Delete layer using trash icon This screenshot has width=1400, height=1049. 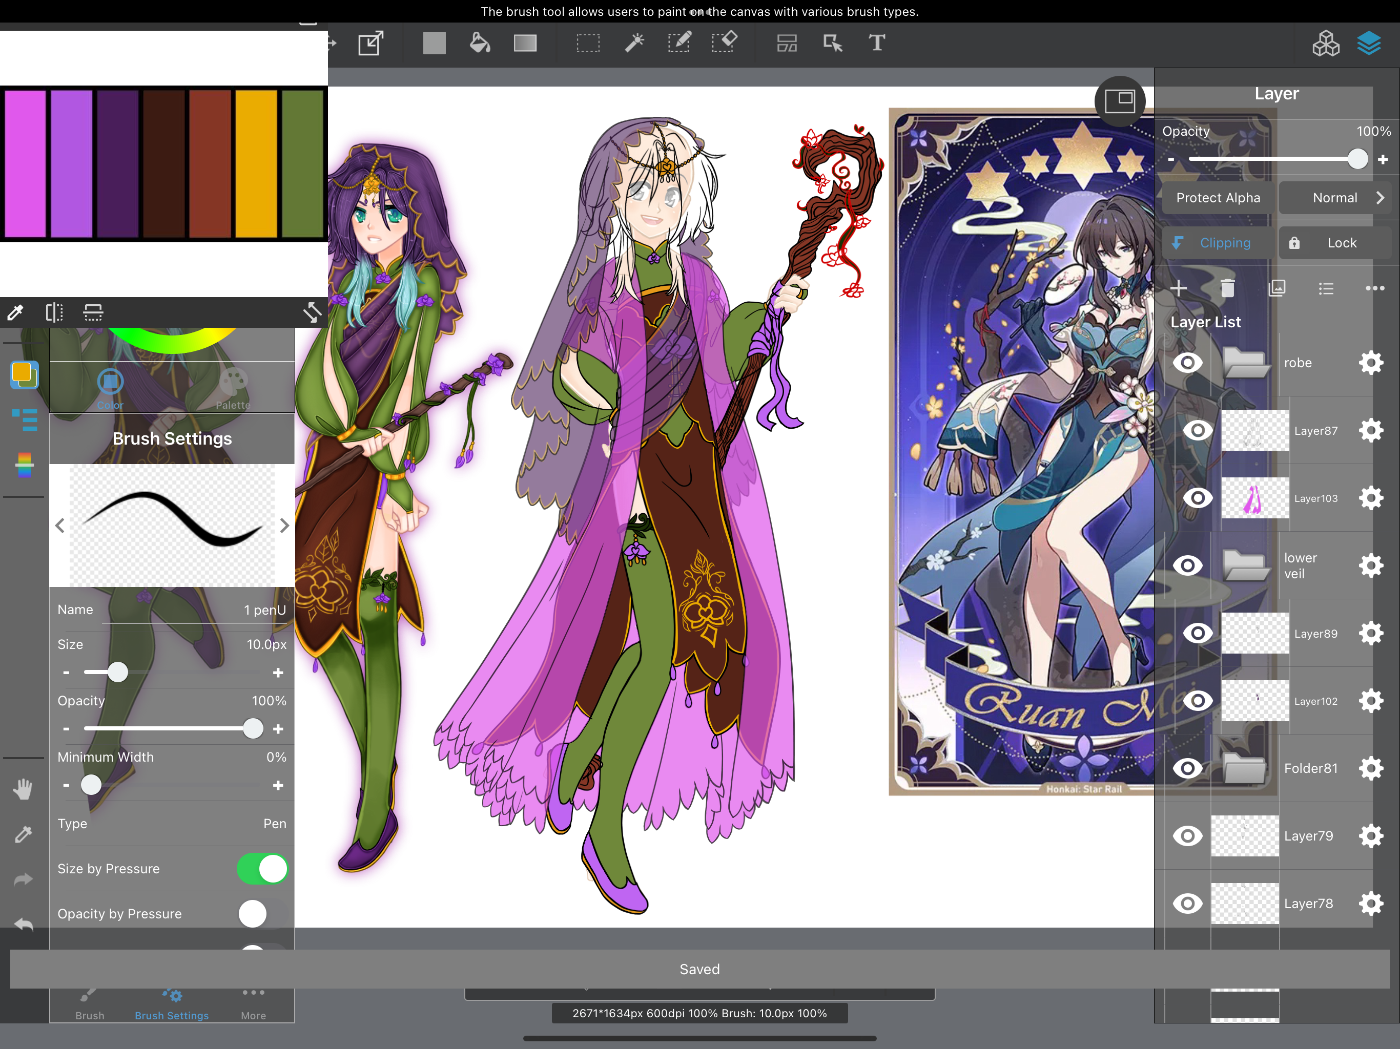coord(1227,288)
